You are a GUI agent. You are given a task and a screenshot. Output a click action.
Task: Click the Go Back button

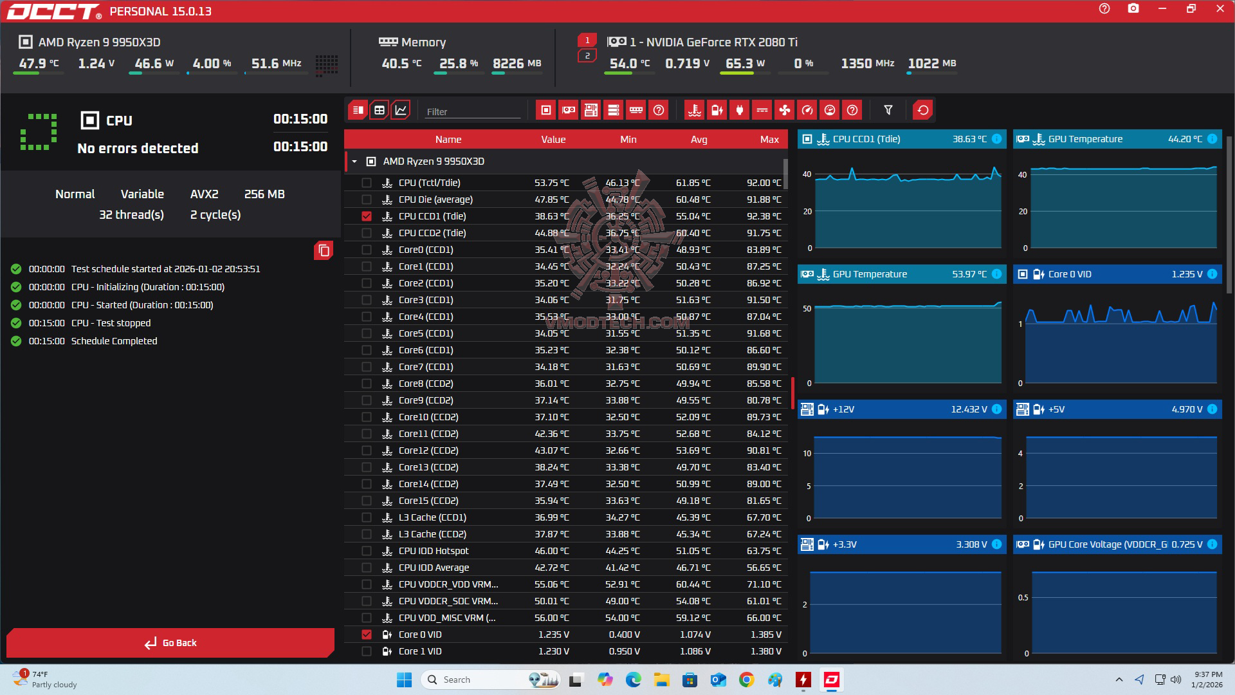point(170,643)
